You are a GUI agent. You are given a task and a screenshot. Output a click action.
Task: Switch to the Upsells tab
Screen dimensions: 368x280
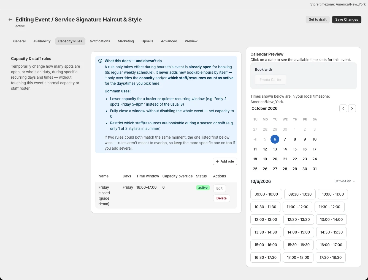[147, 41]
